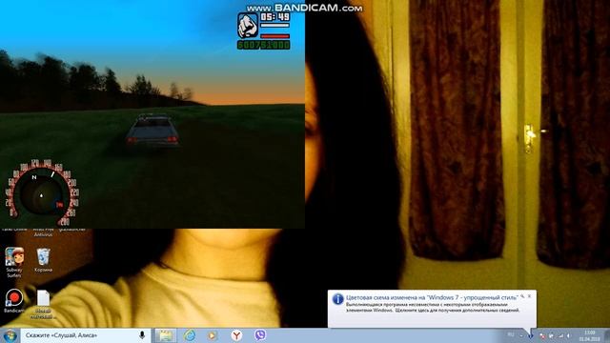Image resolution: width=610 pixels, height=343 pixels.
Task: Close the color scheme notification balloon
Action: 530,296
